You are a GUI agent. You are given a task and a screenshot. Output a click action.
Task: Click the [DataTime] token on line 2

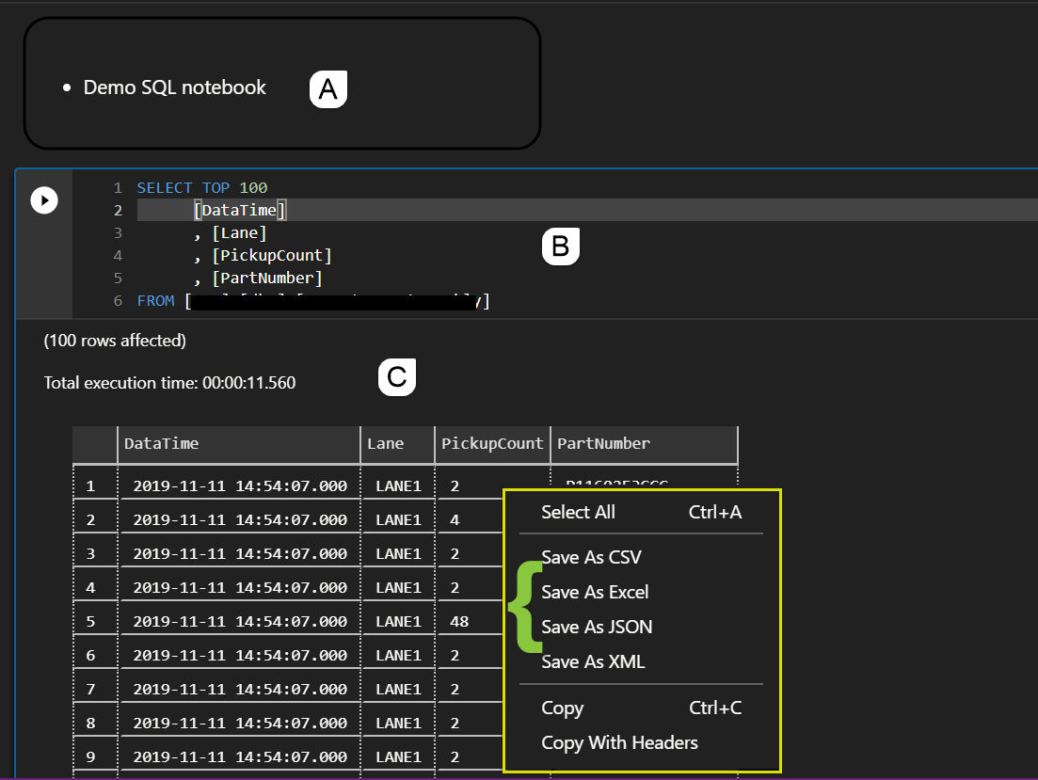pyautogui.click(x=238, y=210)
